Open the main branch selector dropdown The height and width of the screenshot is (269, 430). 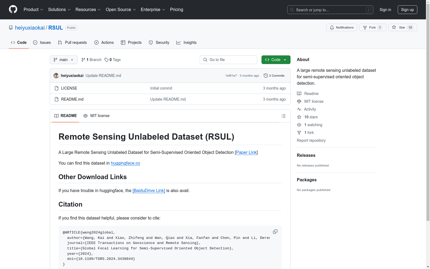pyautogui.click(x=64, y=60)
